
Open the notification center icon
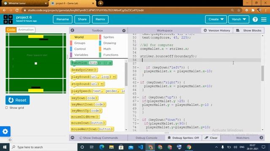click(263, 147)
